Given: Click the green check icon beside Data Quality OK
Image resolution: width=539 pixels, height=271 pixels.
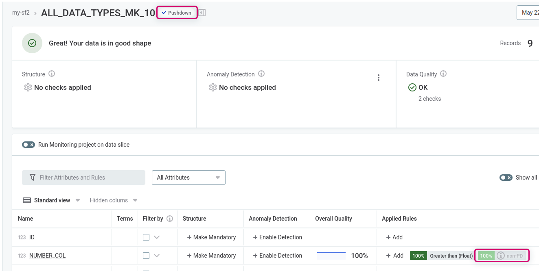Looking at the screenshot, I should (x=412, y=87).
